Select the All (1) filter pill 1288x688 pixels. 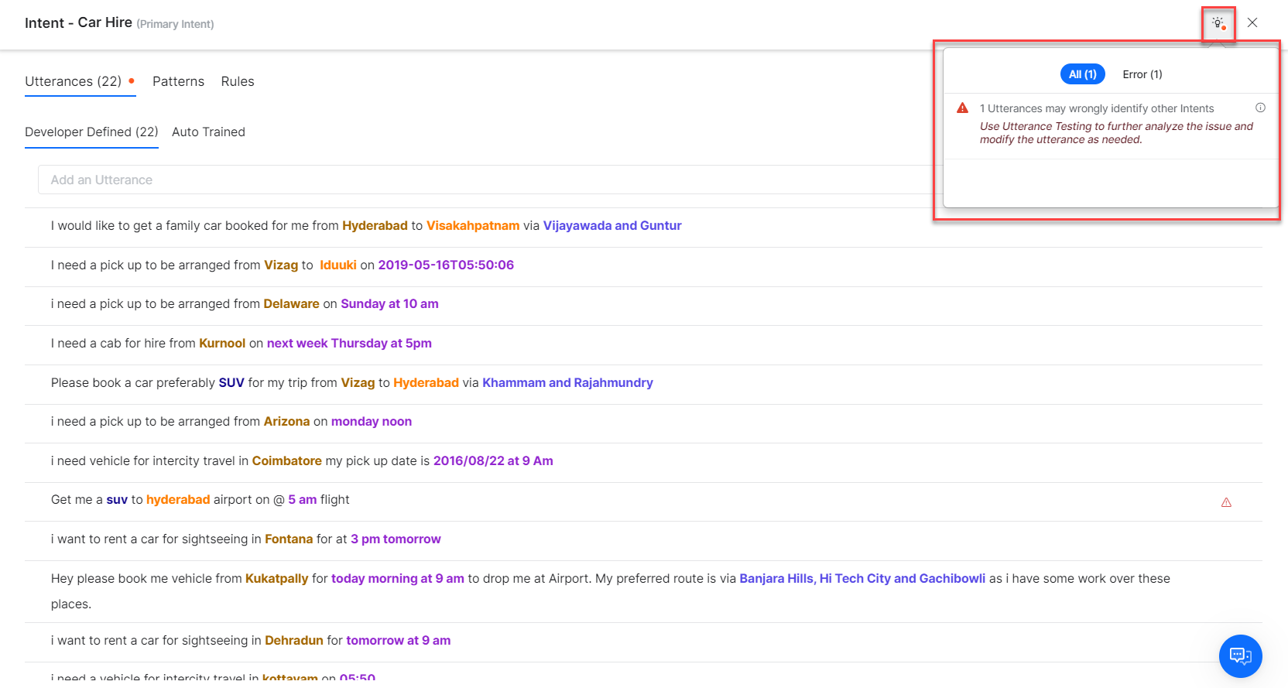[1082, 74]
